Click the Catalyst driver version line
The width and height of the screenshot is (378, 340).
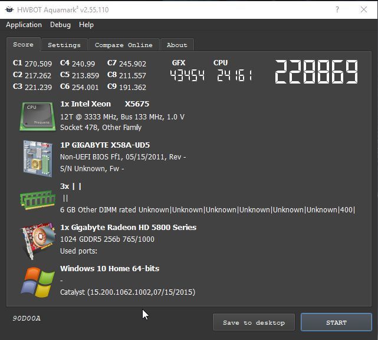point(128,292)
